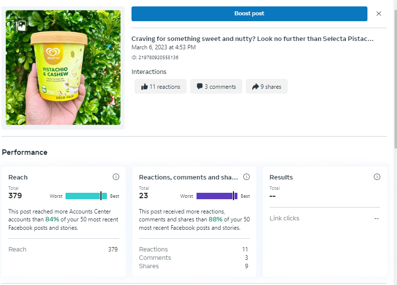This screenshot has height=285, width=397.
Task: Click the comment bubble icon
Action: [x=199, y=87]
